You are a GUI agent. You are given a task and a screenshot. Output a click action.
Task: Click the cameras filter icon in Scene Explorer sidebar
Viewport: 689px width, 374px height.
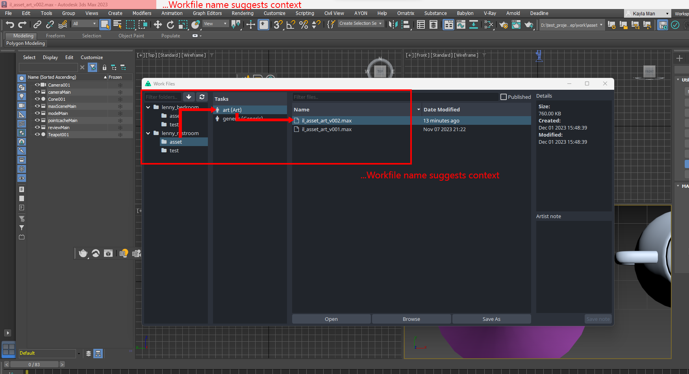click(x=22, y=106)
